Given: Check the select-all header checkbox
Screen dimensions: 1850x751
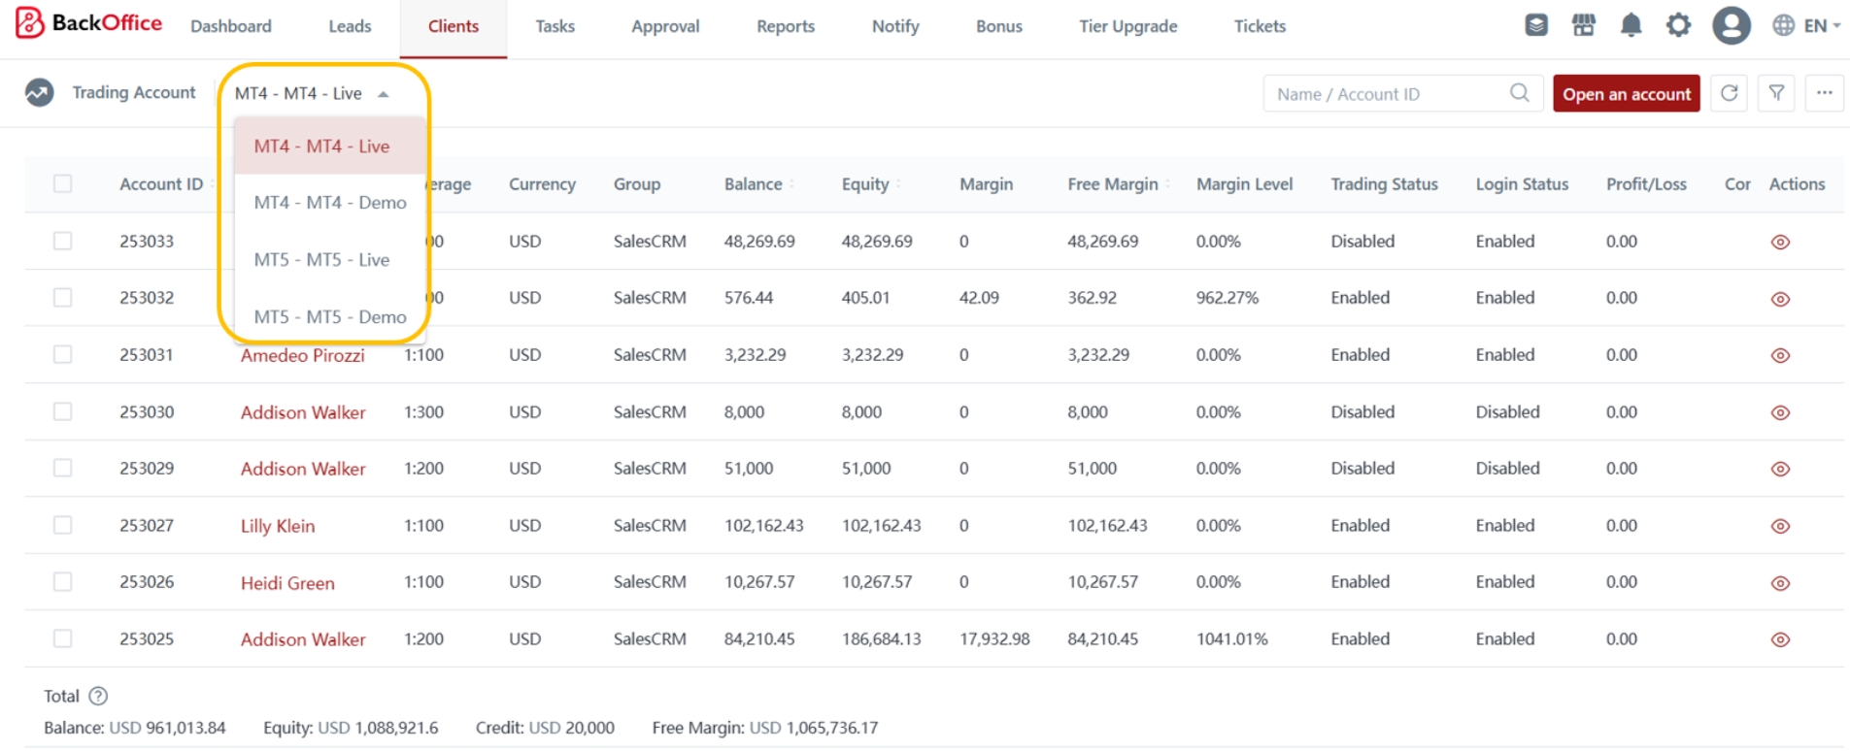Looking at the screenshot, I should tap(63, 183).
